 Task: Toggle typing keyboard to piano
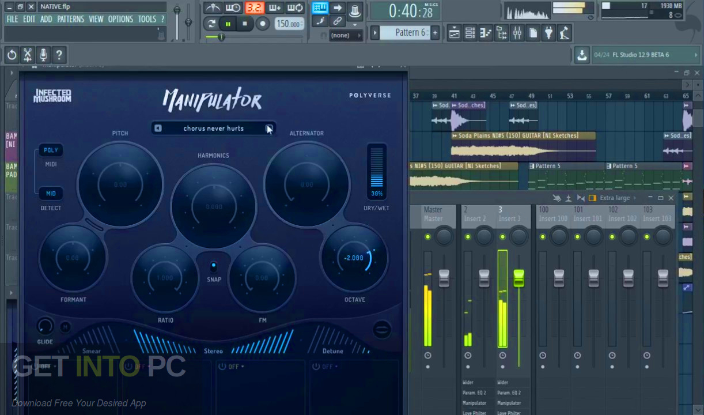coord(320,8)
